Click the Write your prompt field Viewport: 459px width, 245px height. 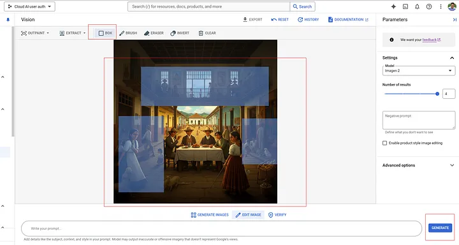tap(221, 228)
